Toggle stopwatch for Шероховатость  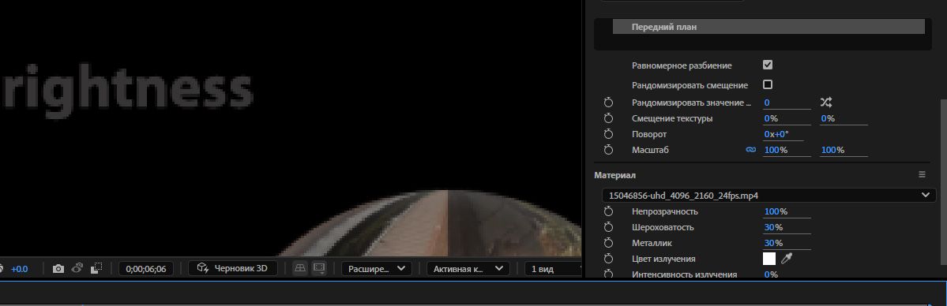[x=608, y=227]
